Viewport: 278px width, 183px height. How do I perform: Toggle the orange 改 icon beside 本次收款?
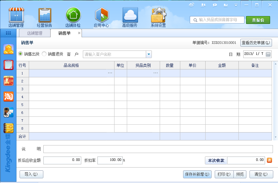tap(269, 160)
